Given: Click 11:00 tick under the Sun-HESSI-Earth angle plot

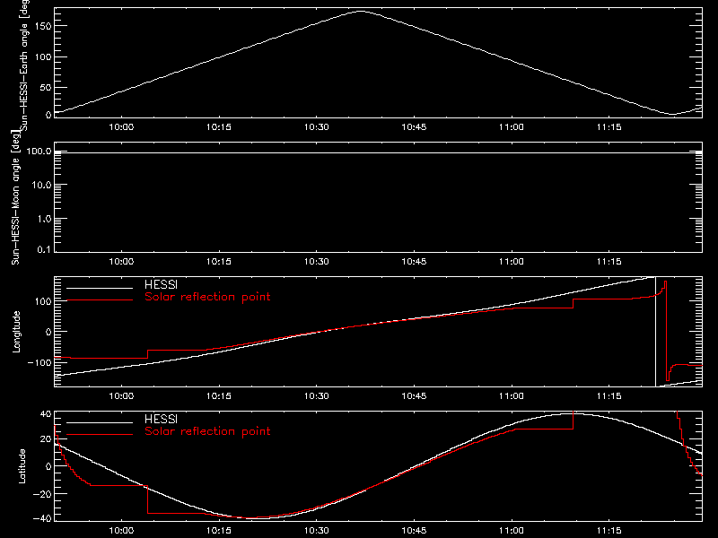Looking at the screenshot, I should click(512, 127).
